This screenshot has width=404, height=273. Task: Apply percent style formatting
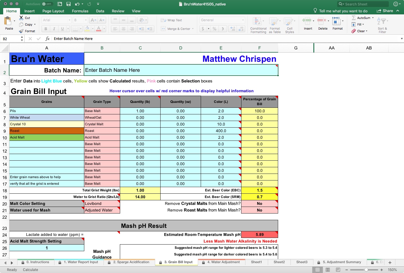tap(214, 29)
